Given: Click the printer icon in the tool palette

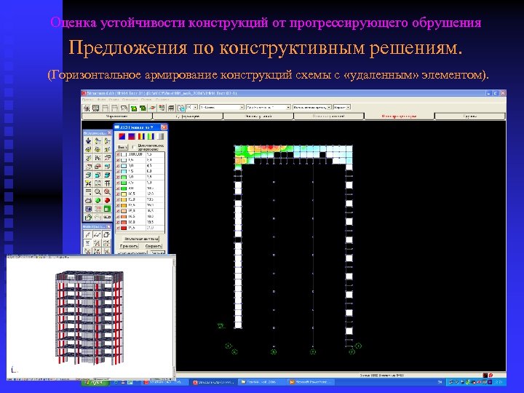Looking at the screenshot, I should 88,200.
